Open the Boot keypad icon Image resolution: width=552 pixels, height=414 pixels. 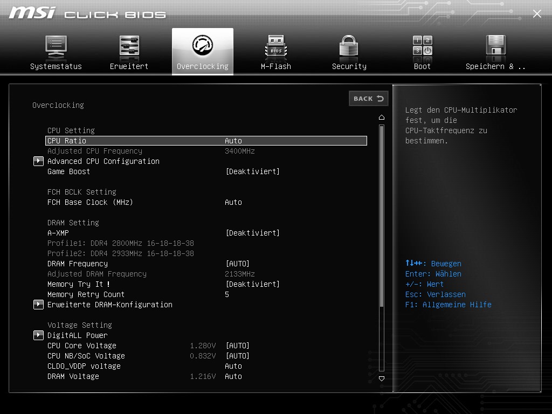pyautogui.click(x=423, y=45)
